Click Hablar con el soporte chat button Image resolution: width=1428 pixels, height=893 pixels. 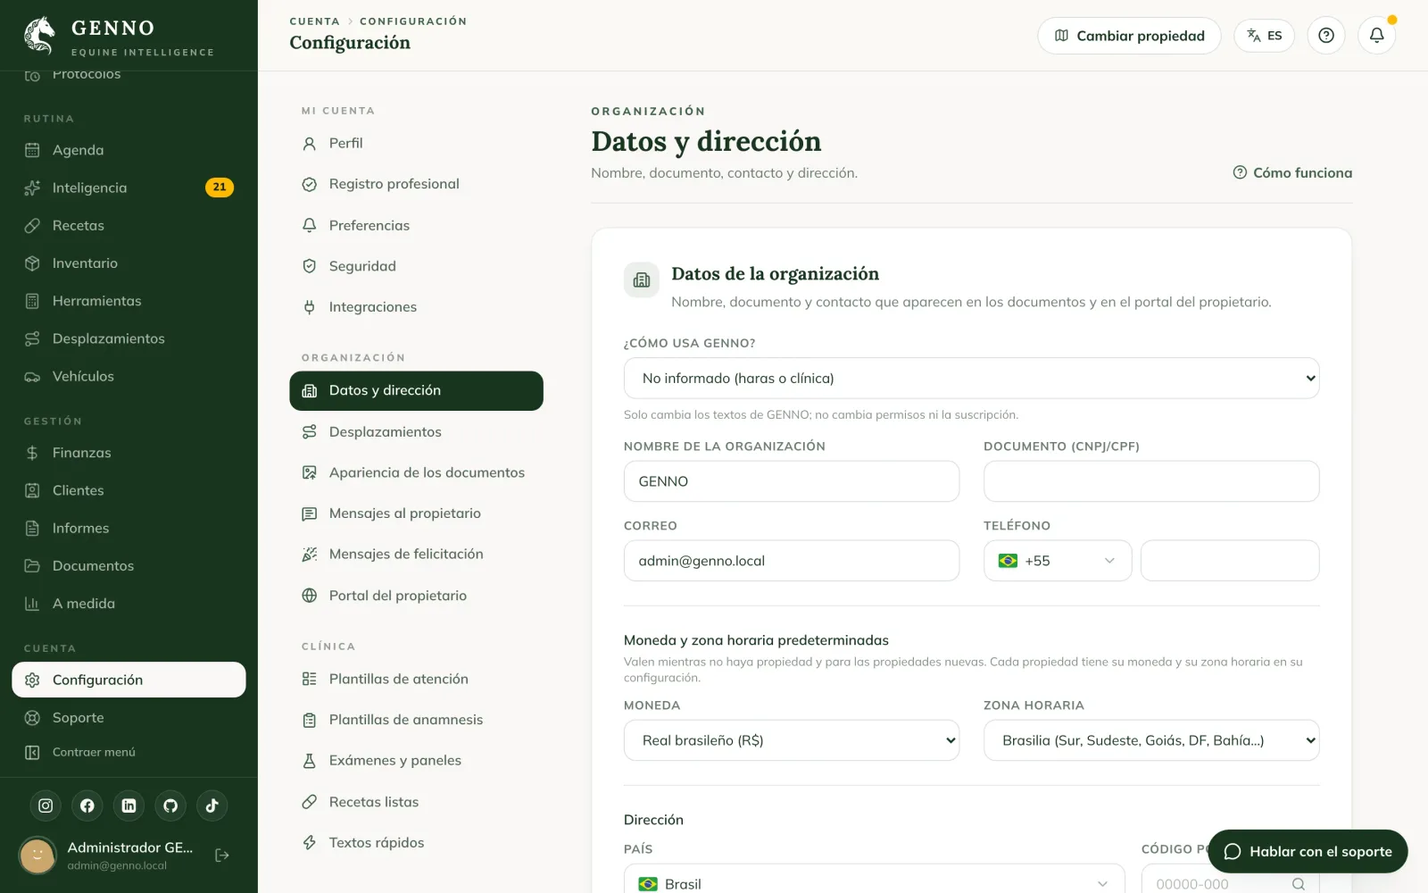coord(1308,852)
